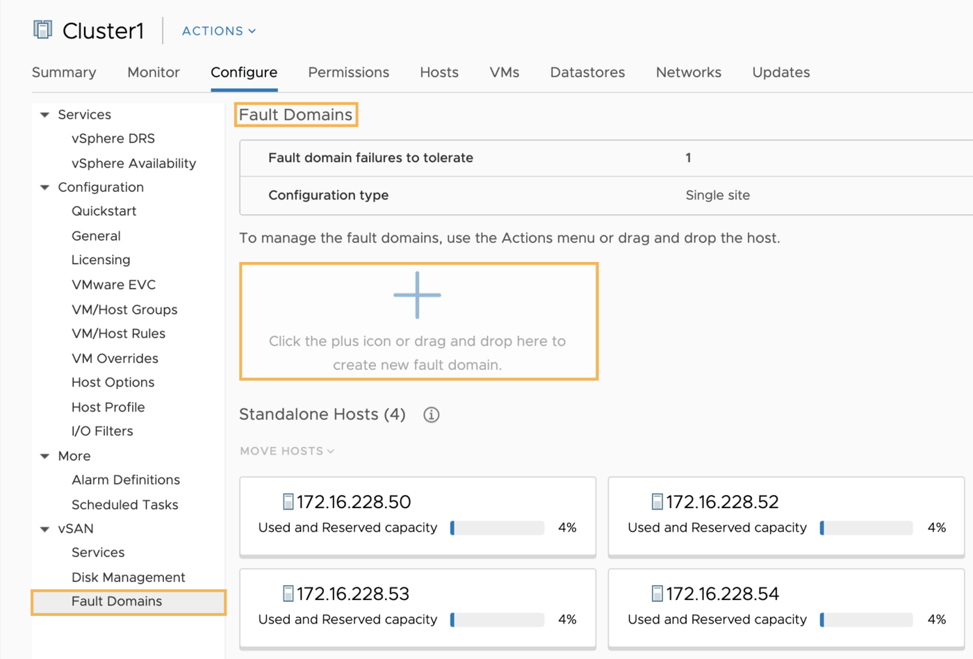Screen dimensions: 973x659
Task: Open Alarm Definitions under More
Action: pos(125,480)
